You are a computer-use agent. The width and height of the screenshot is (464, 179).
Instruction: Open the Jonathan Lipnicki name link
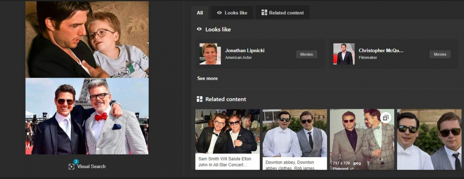click(244, 51)
